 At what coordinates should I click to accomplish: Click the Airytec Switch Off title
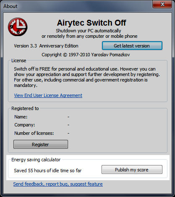tap(91, 23)
